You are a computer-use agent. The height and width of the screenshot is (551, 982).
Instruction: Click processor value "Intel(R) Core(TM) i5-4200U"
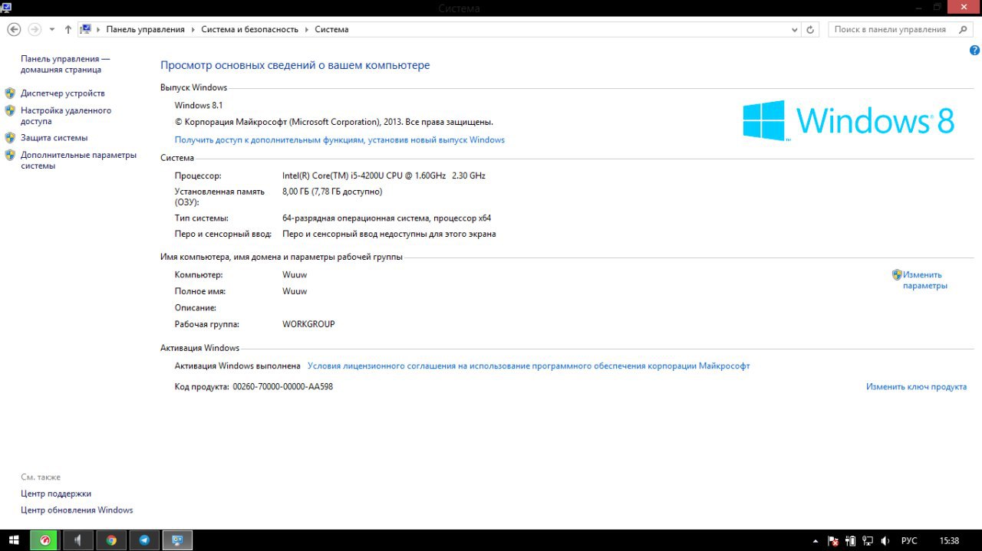point(384,176)
